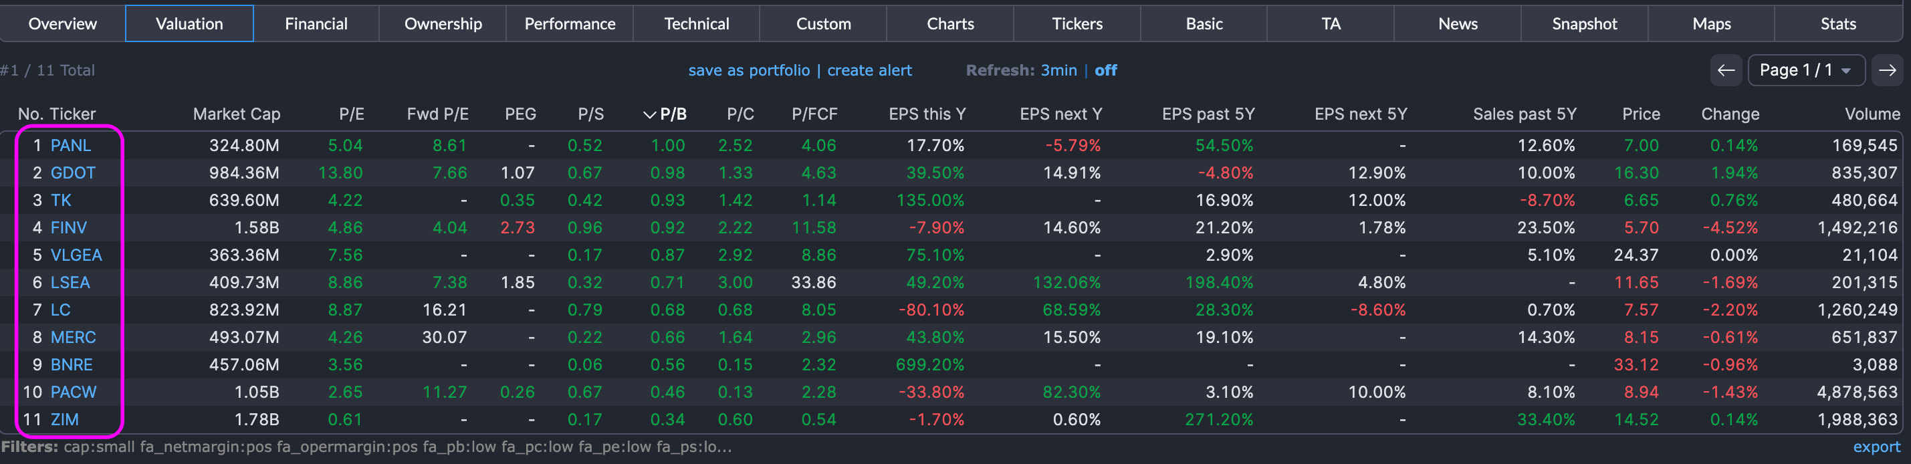Click GDOT price 16.30

click(1636, 172)
